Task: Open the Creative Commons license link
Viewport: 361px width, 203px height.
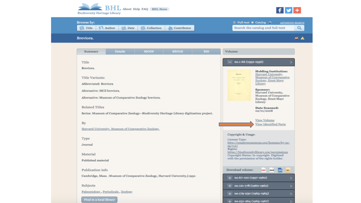Action: point(259,144)
